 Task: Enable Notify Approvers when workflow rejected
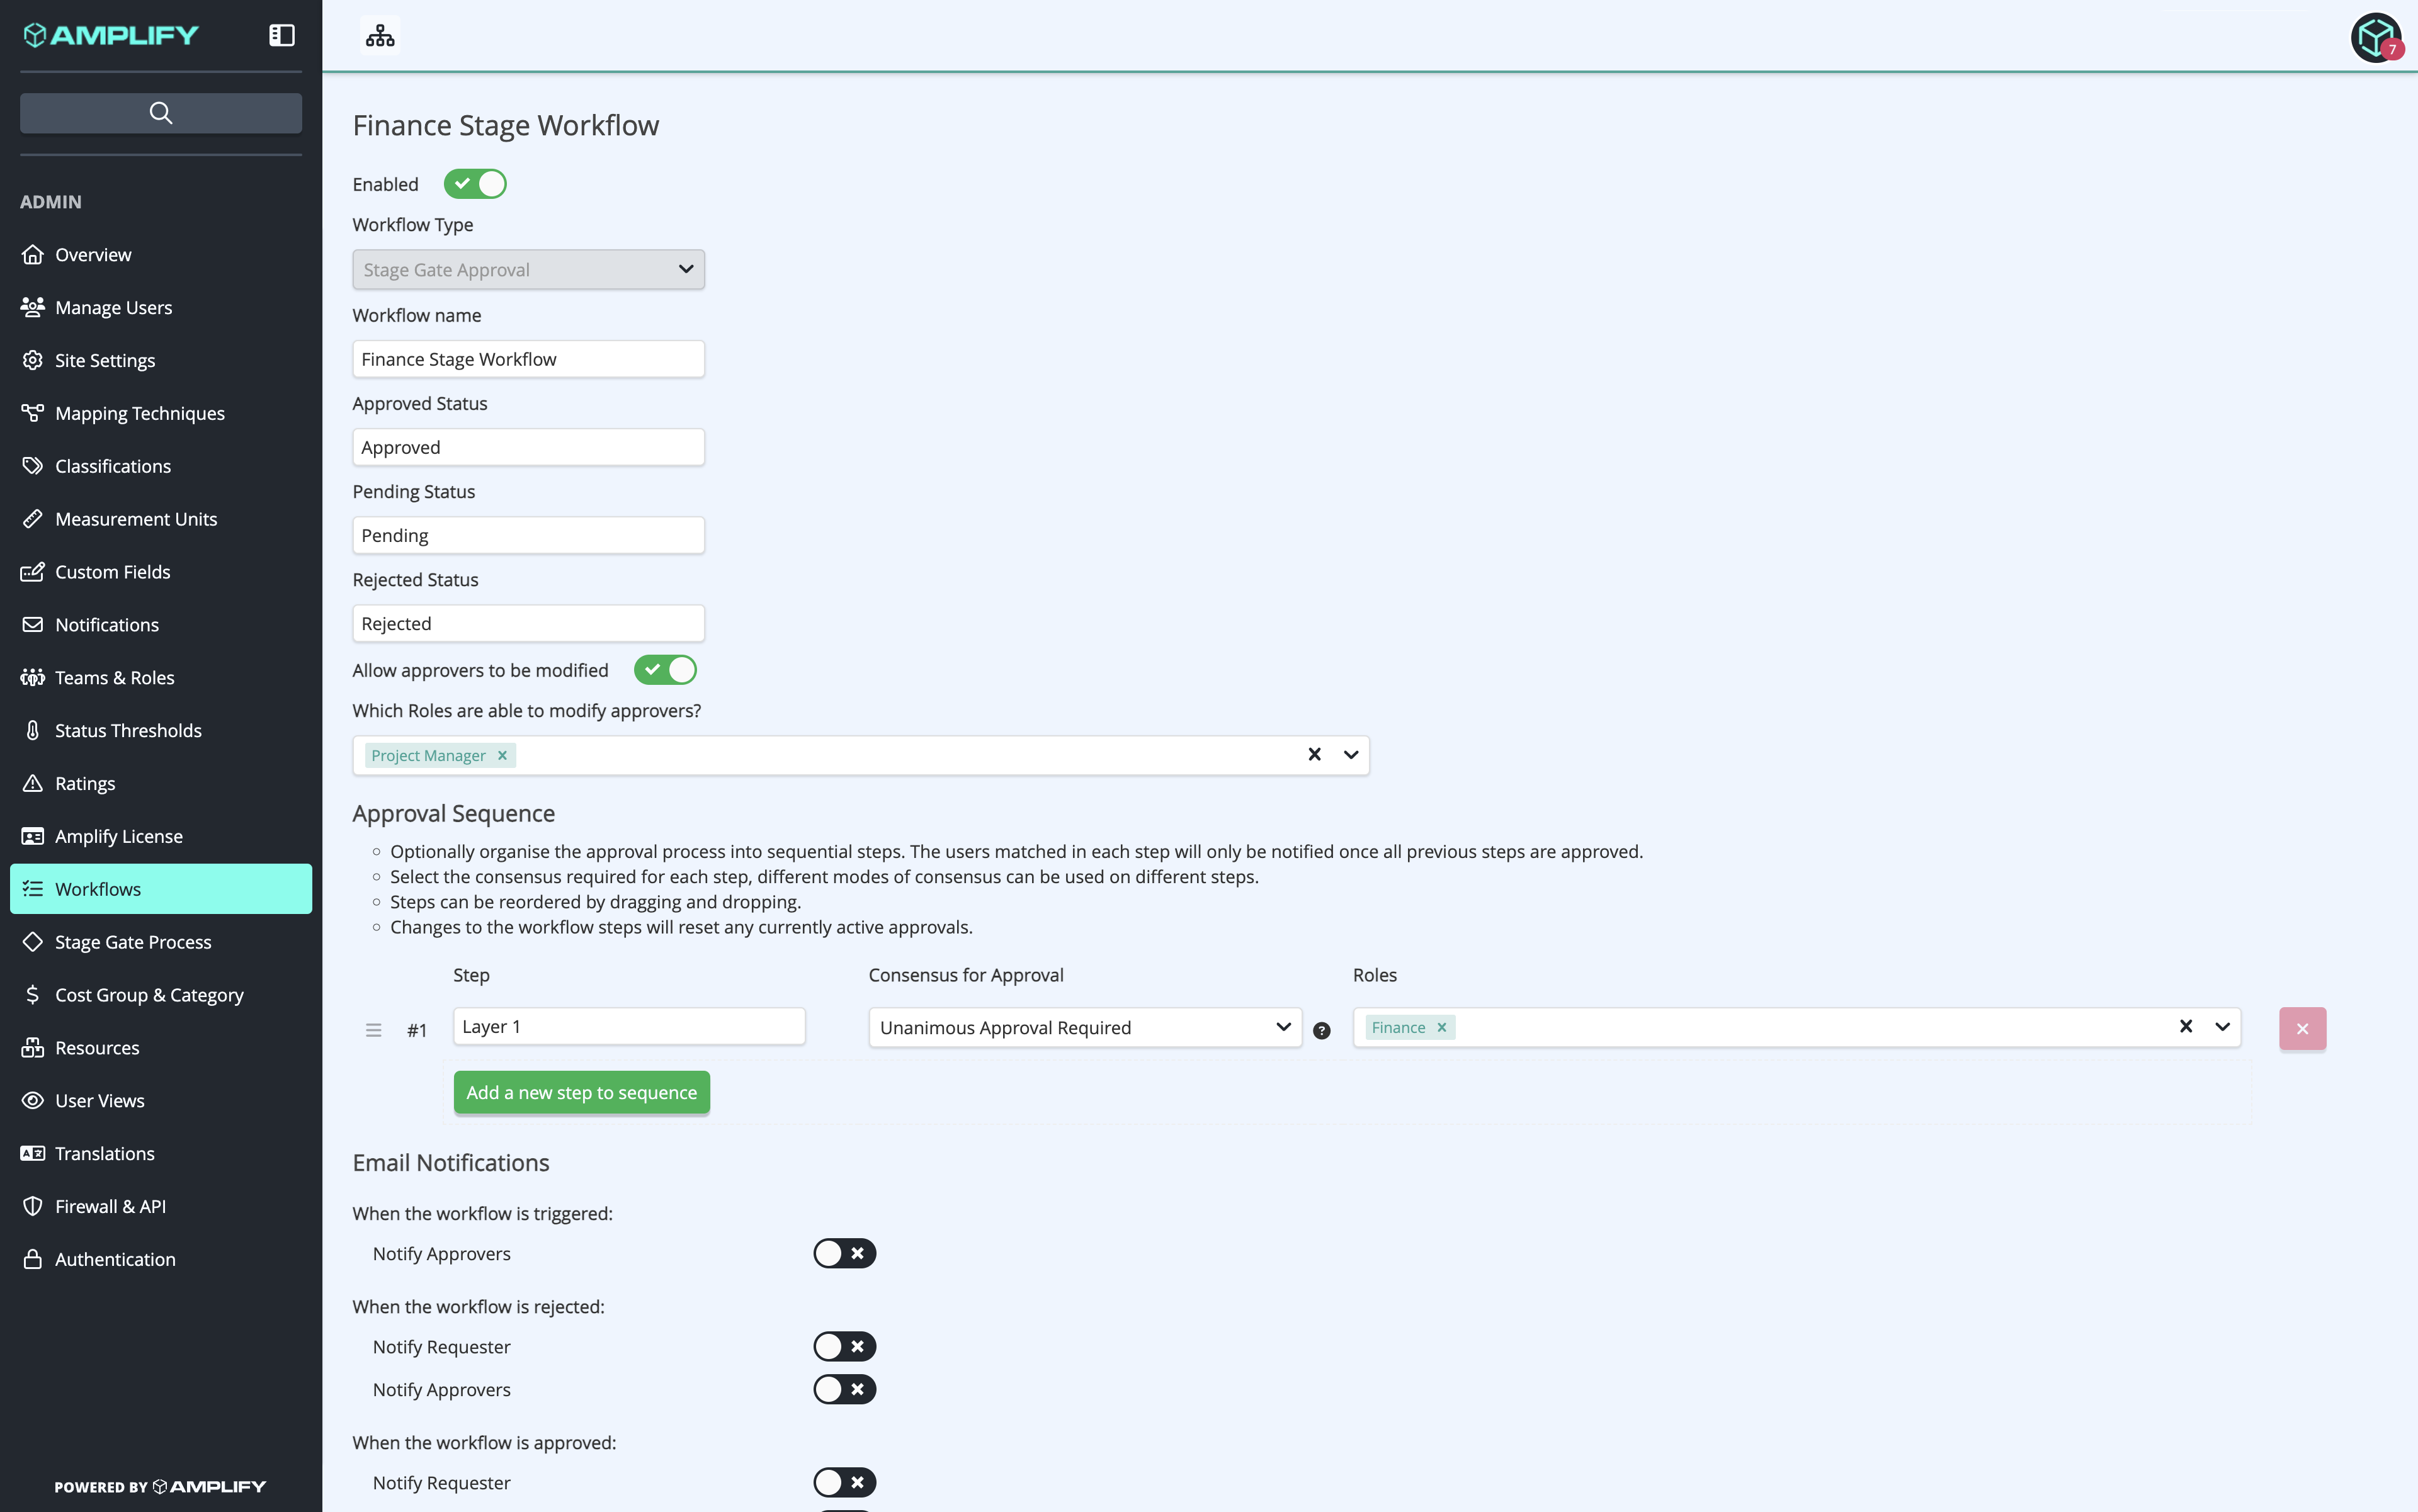click(x=844, y=1389)
